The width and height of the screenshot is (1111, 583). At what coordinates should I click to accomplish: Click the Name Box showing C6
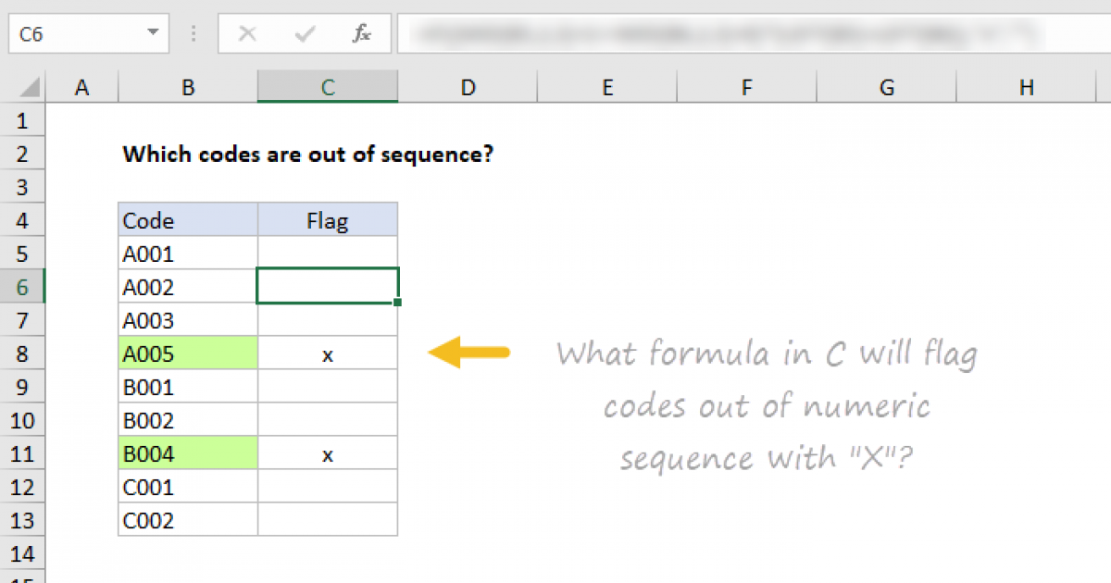coord(74,33)
